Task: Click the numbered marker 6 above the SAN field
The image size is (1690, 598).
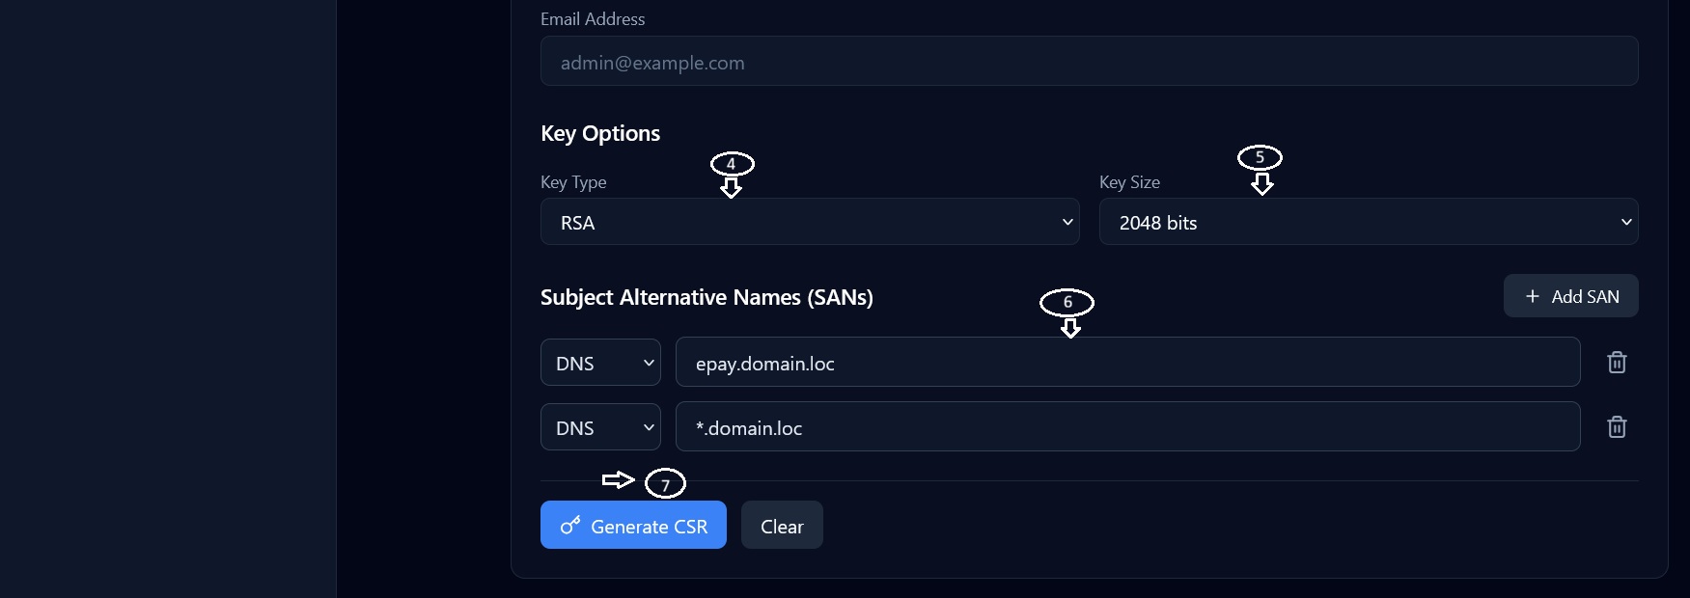Action: pos(1067,303)
